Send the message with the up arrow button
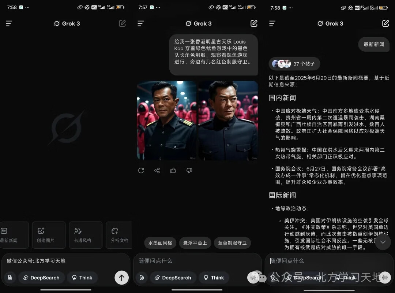The image size is (395, 293). point(122,278)
